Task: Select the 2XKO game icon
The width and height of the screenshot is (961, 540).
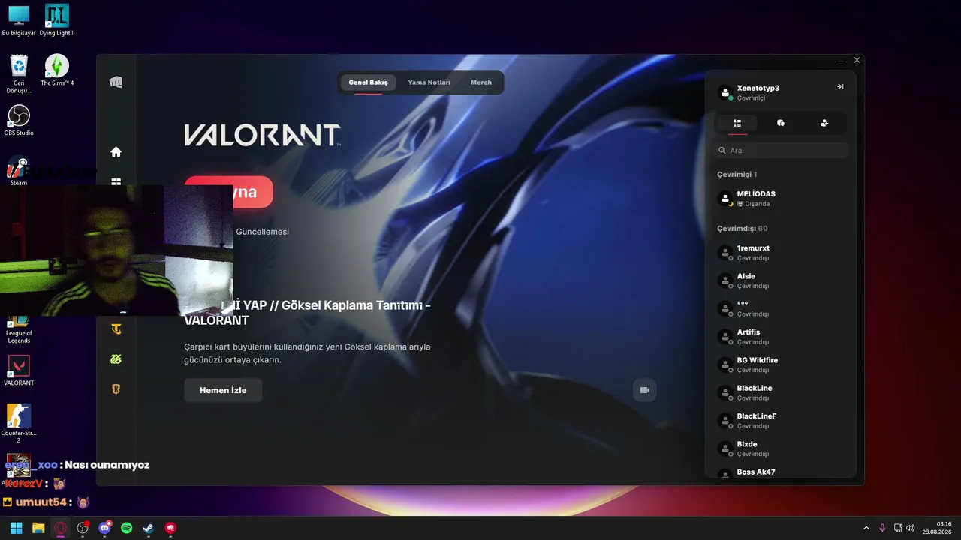Action: pyautogui.click(x=116, y=358)
